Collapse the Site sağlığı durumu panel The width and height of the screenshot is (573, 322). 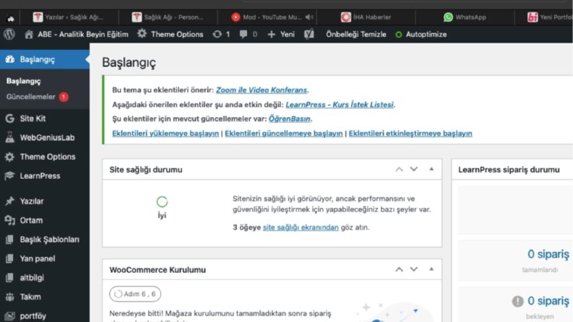tap(431, 169)
